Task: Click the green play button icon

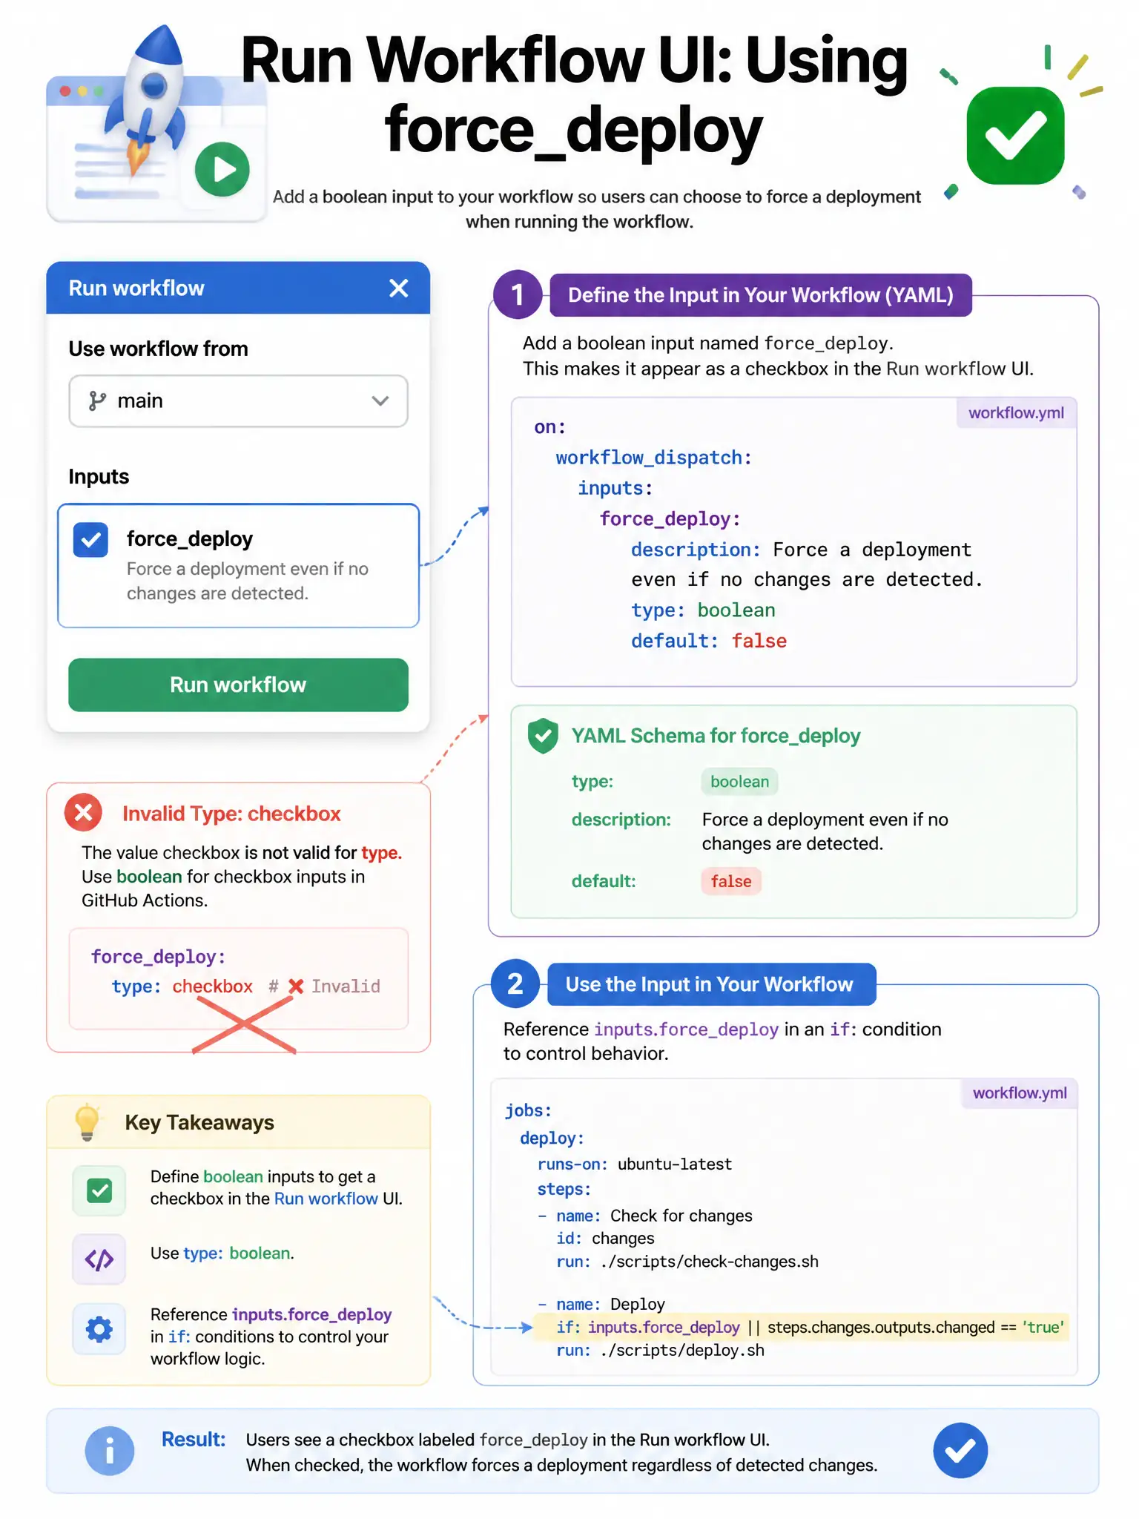Action: pos(222,169)
